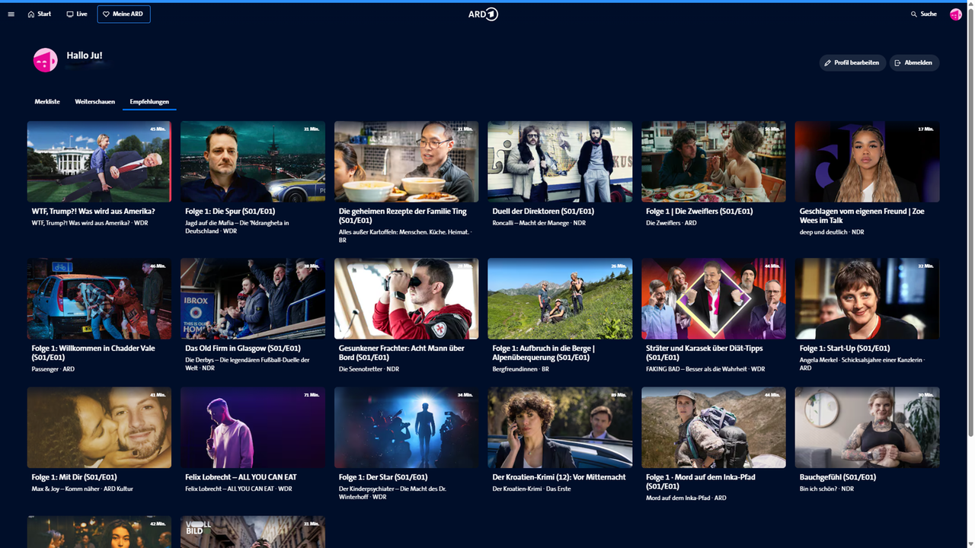Open Folge 1: Der Star thumbnail
975x548 pixels.
[x=406, y=427]
